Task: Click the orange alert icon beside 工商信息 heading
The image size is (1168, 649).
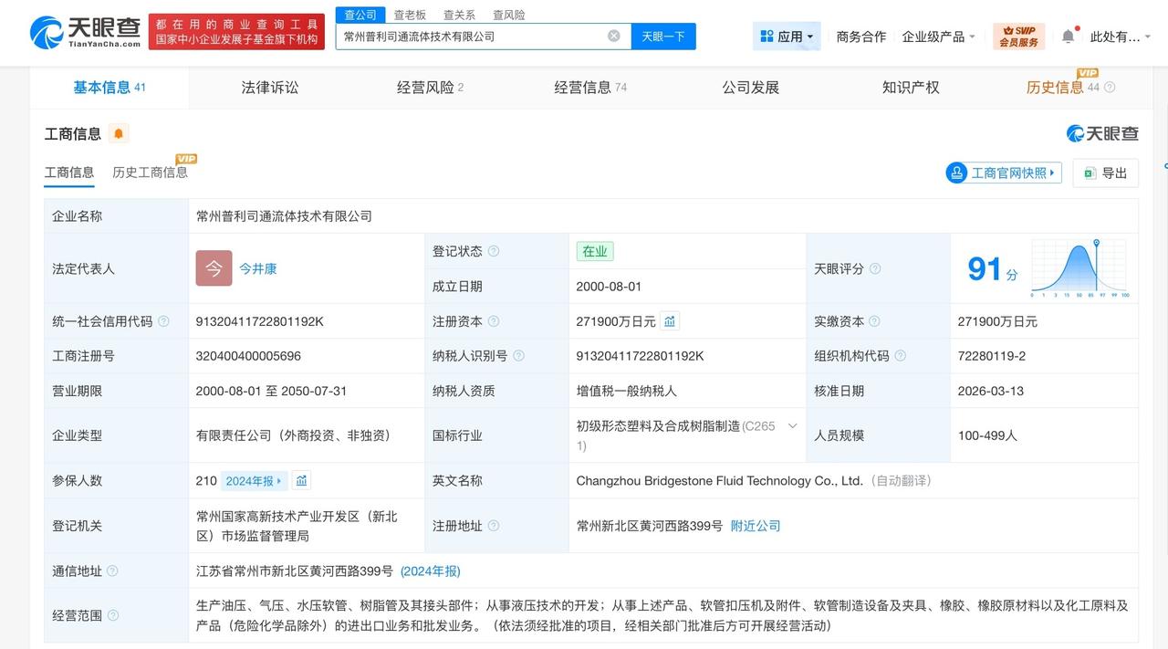Action: (119, 133)
